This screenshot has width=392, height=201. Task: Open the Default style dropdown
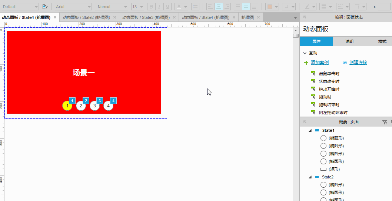(20, 7)
